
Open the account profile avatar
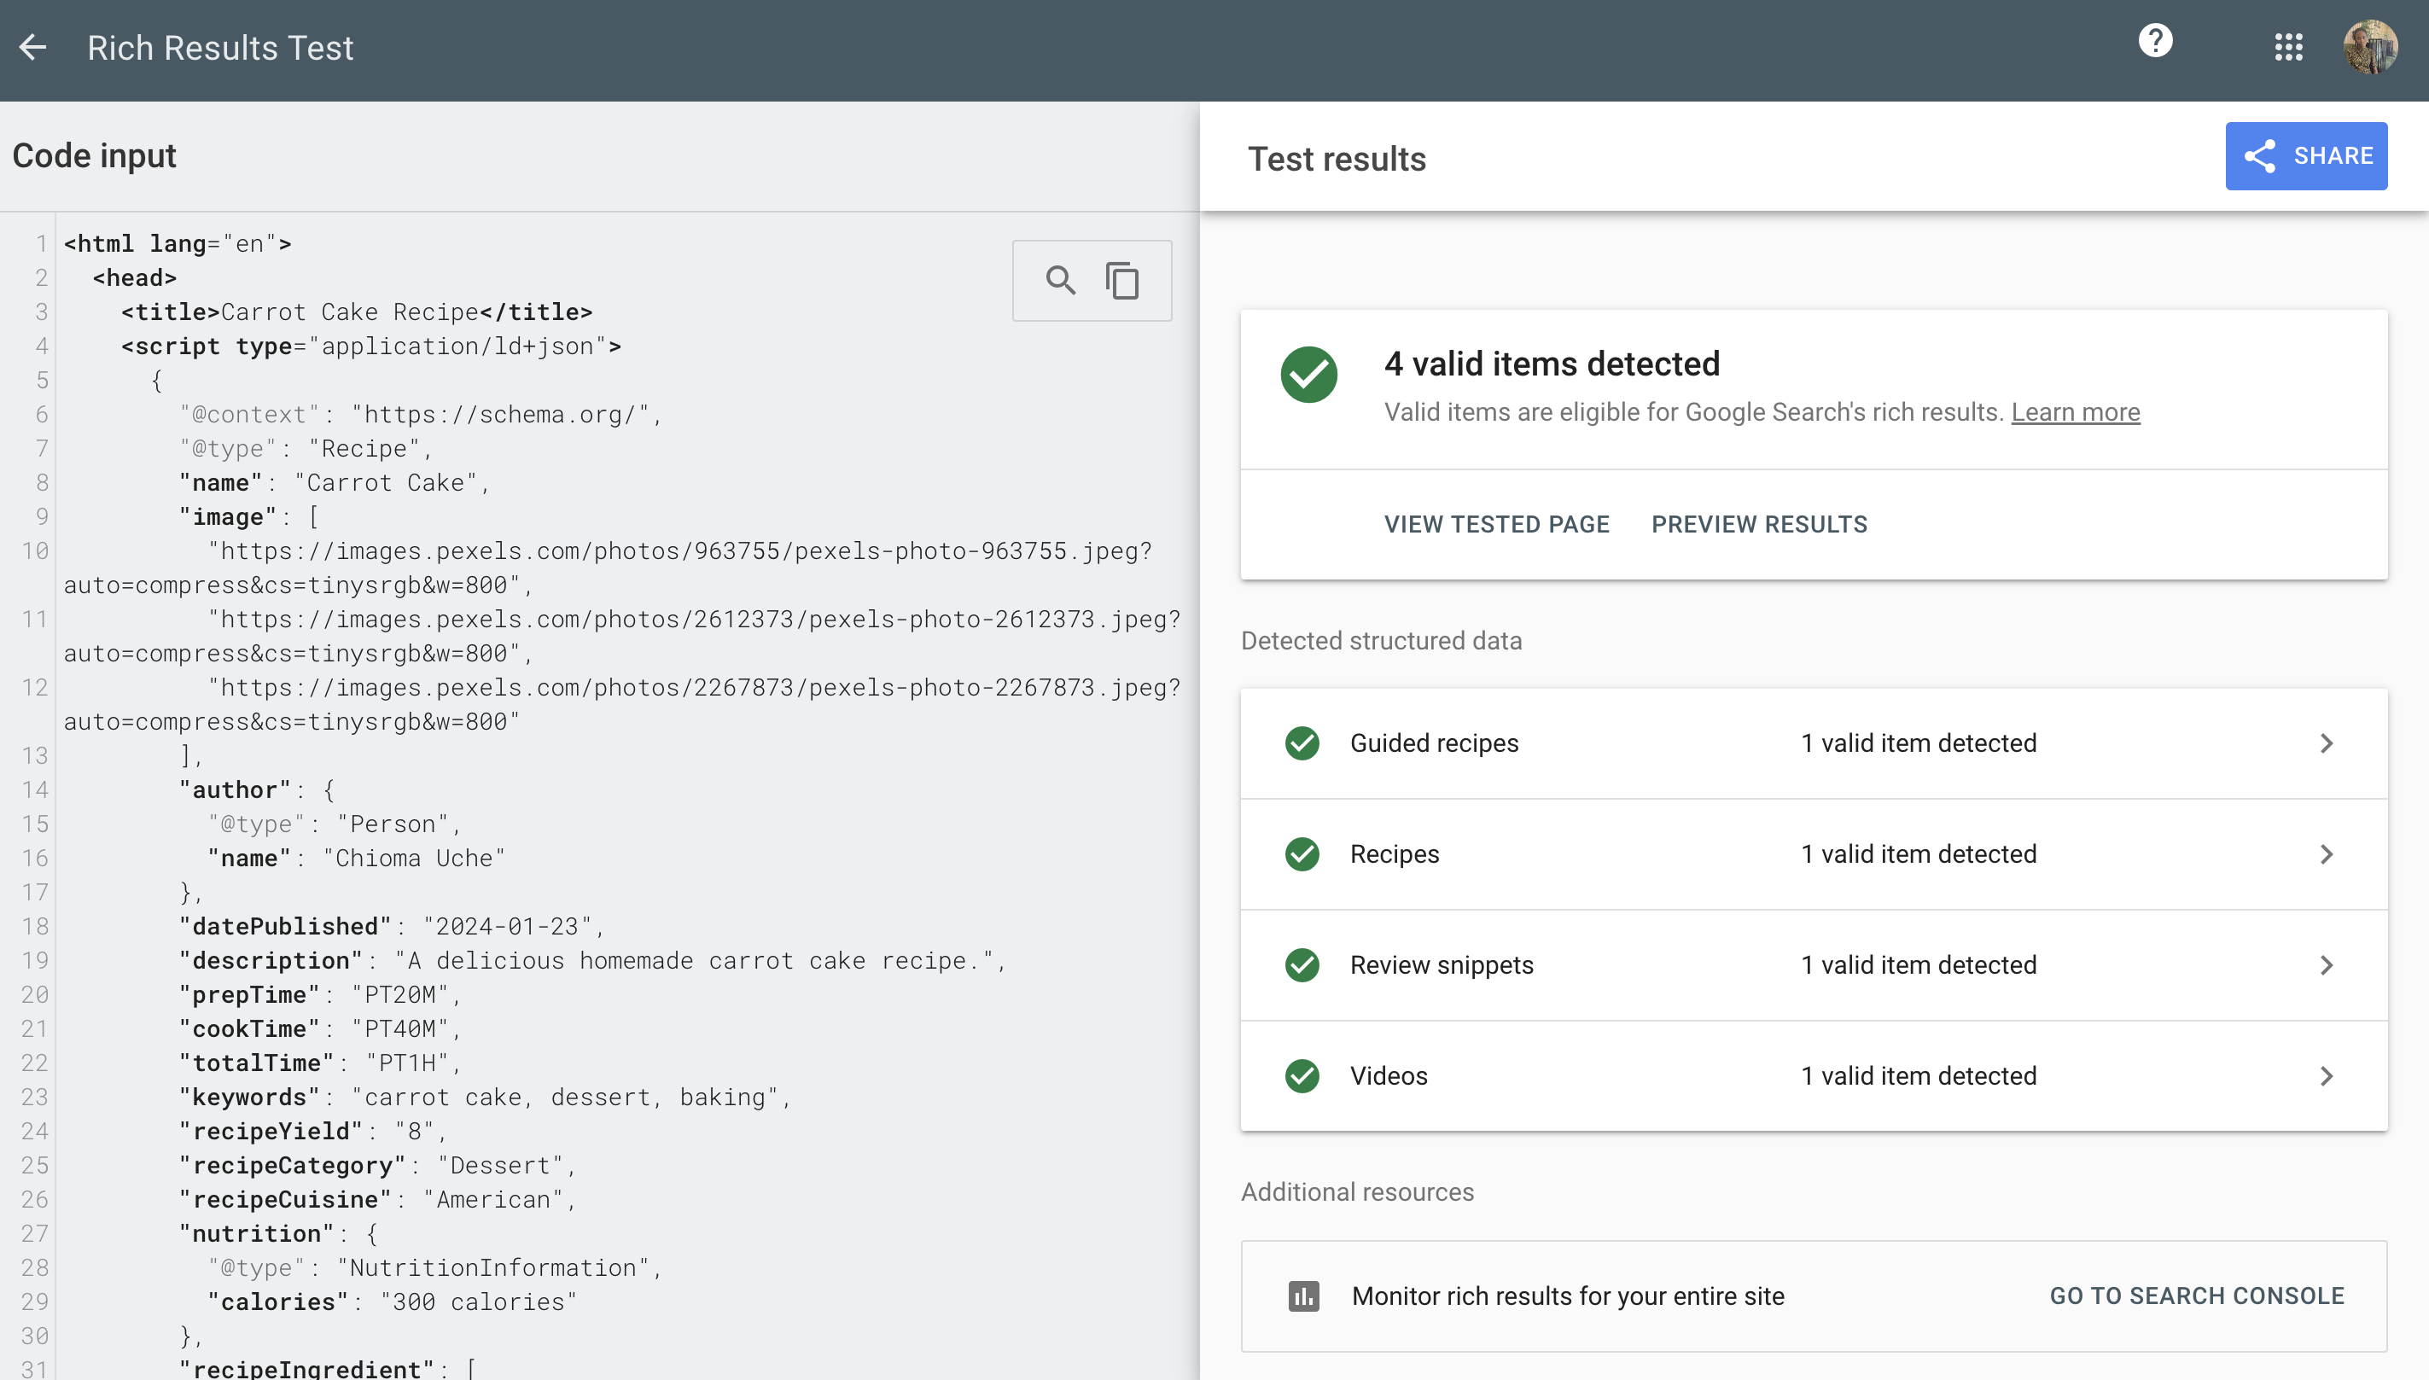point(2370,48)
